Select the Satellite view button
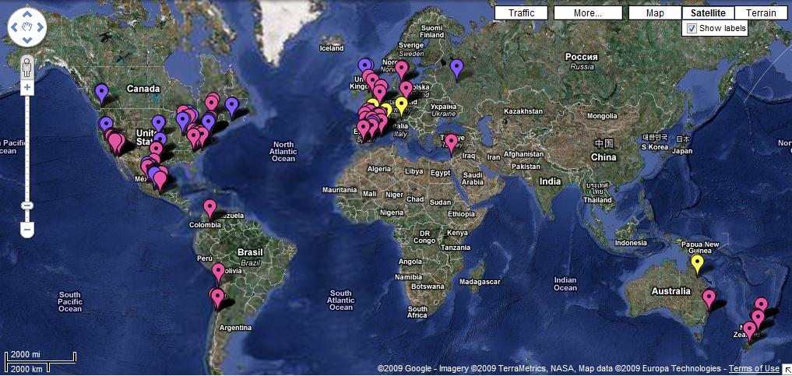The image size is (792, 376). [x=708, y=13]
